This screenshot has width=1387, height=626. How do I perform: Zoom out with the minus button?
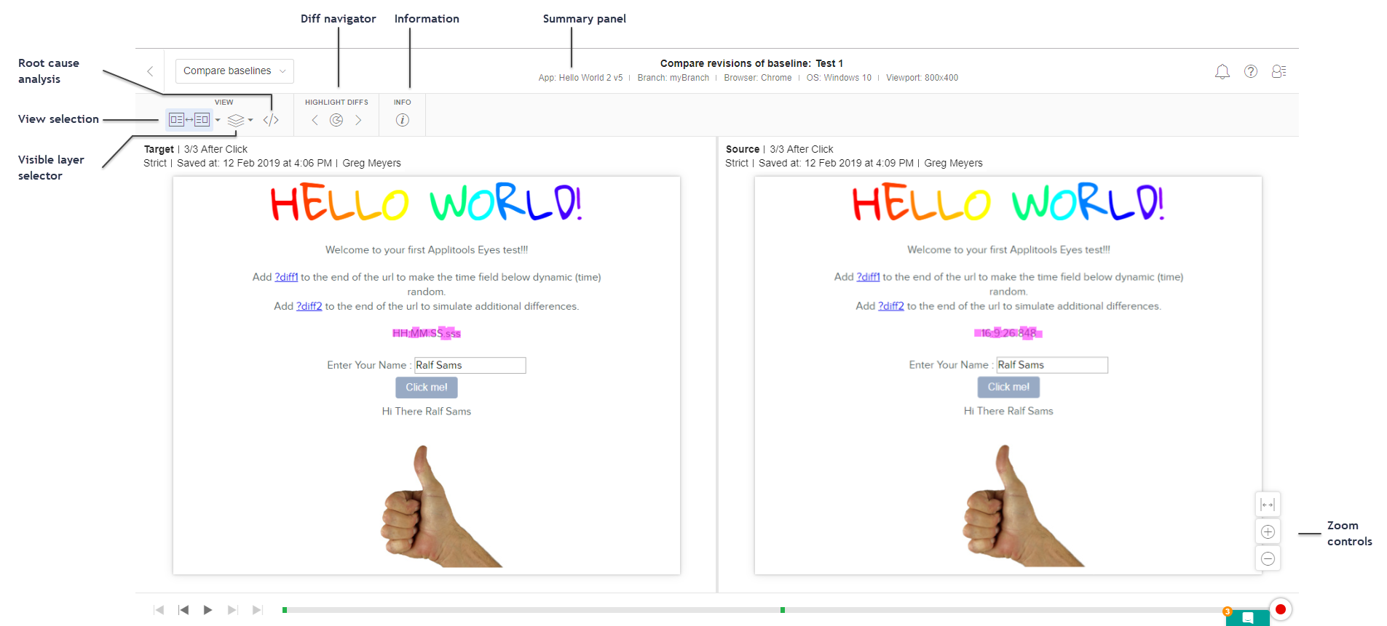1268,558
